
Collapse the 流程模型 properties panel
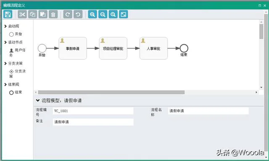38,100
